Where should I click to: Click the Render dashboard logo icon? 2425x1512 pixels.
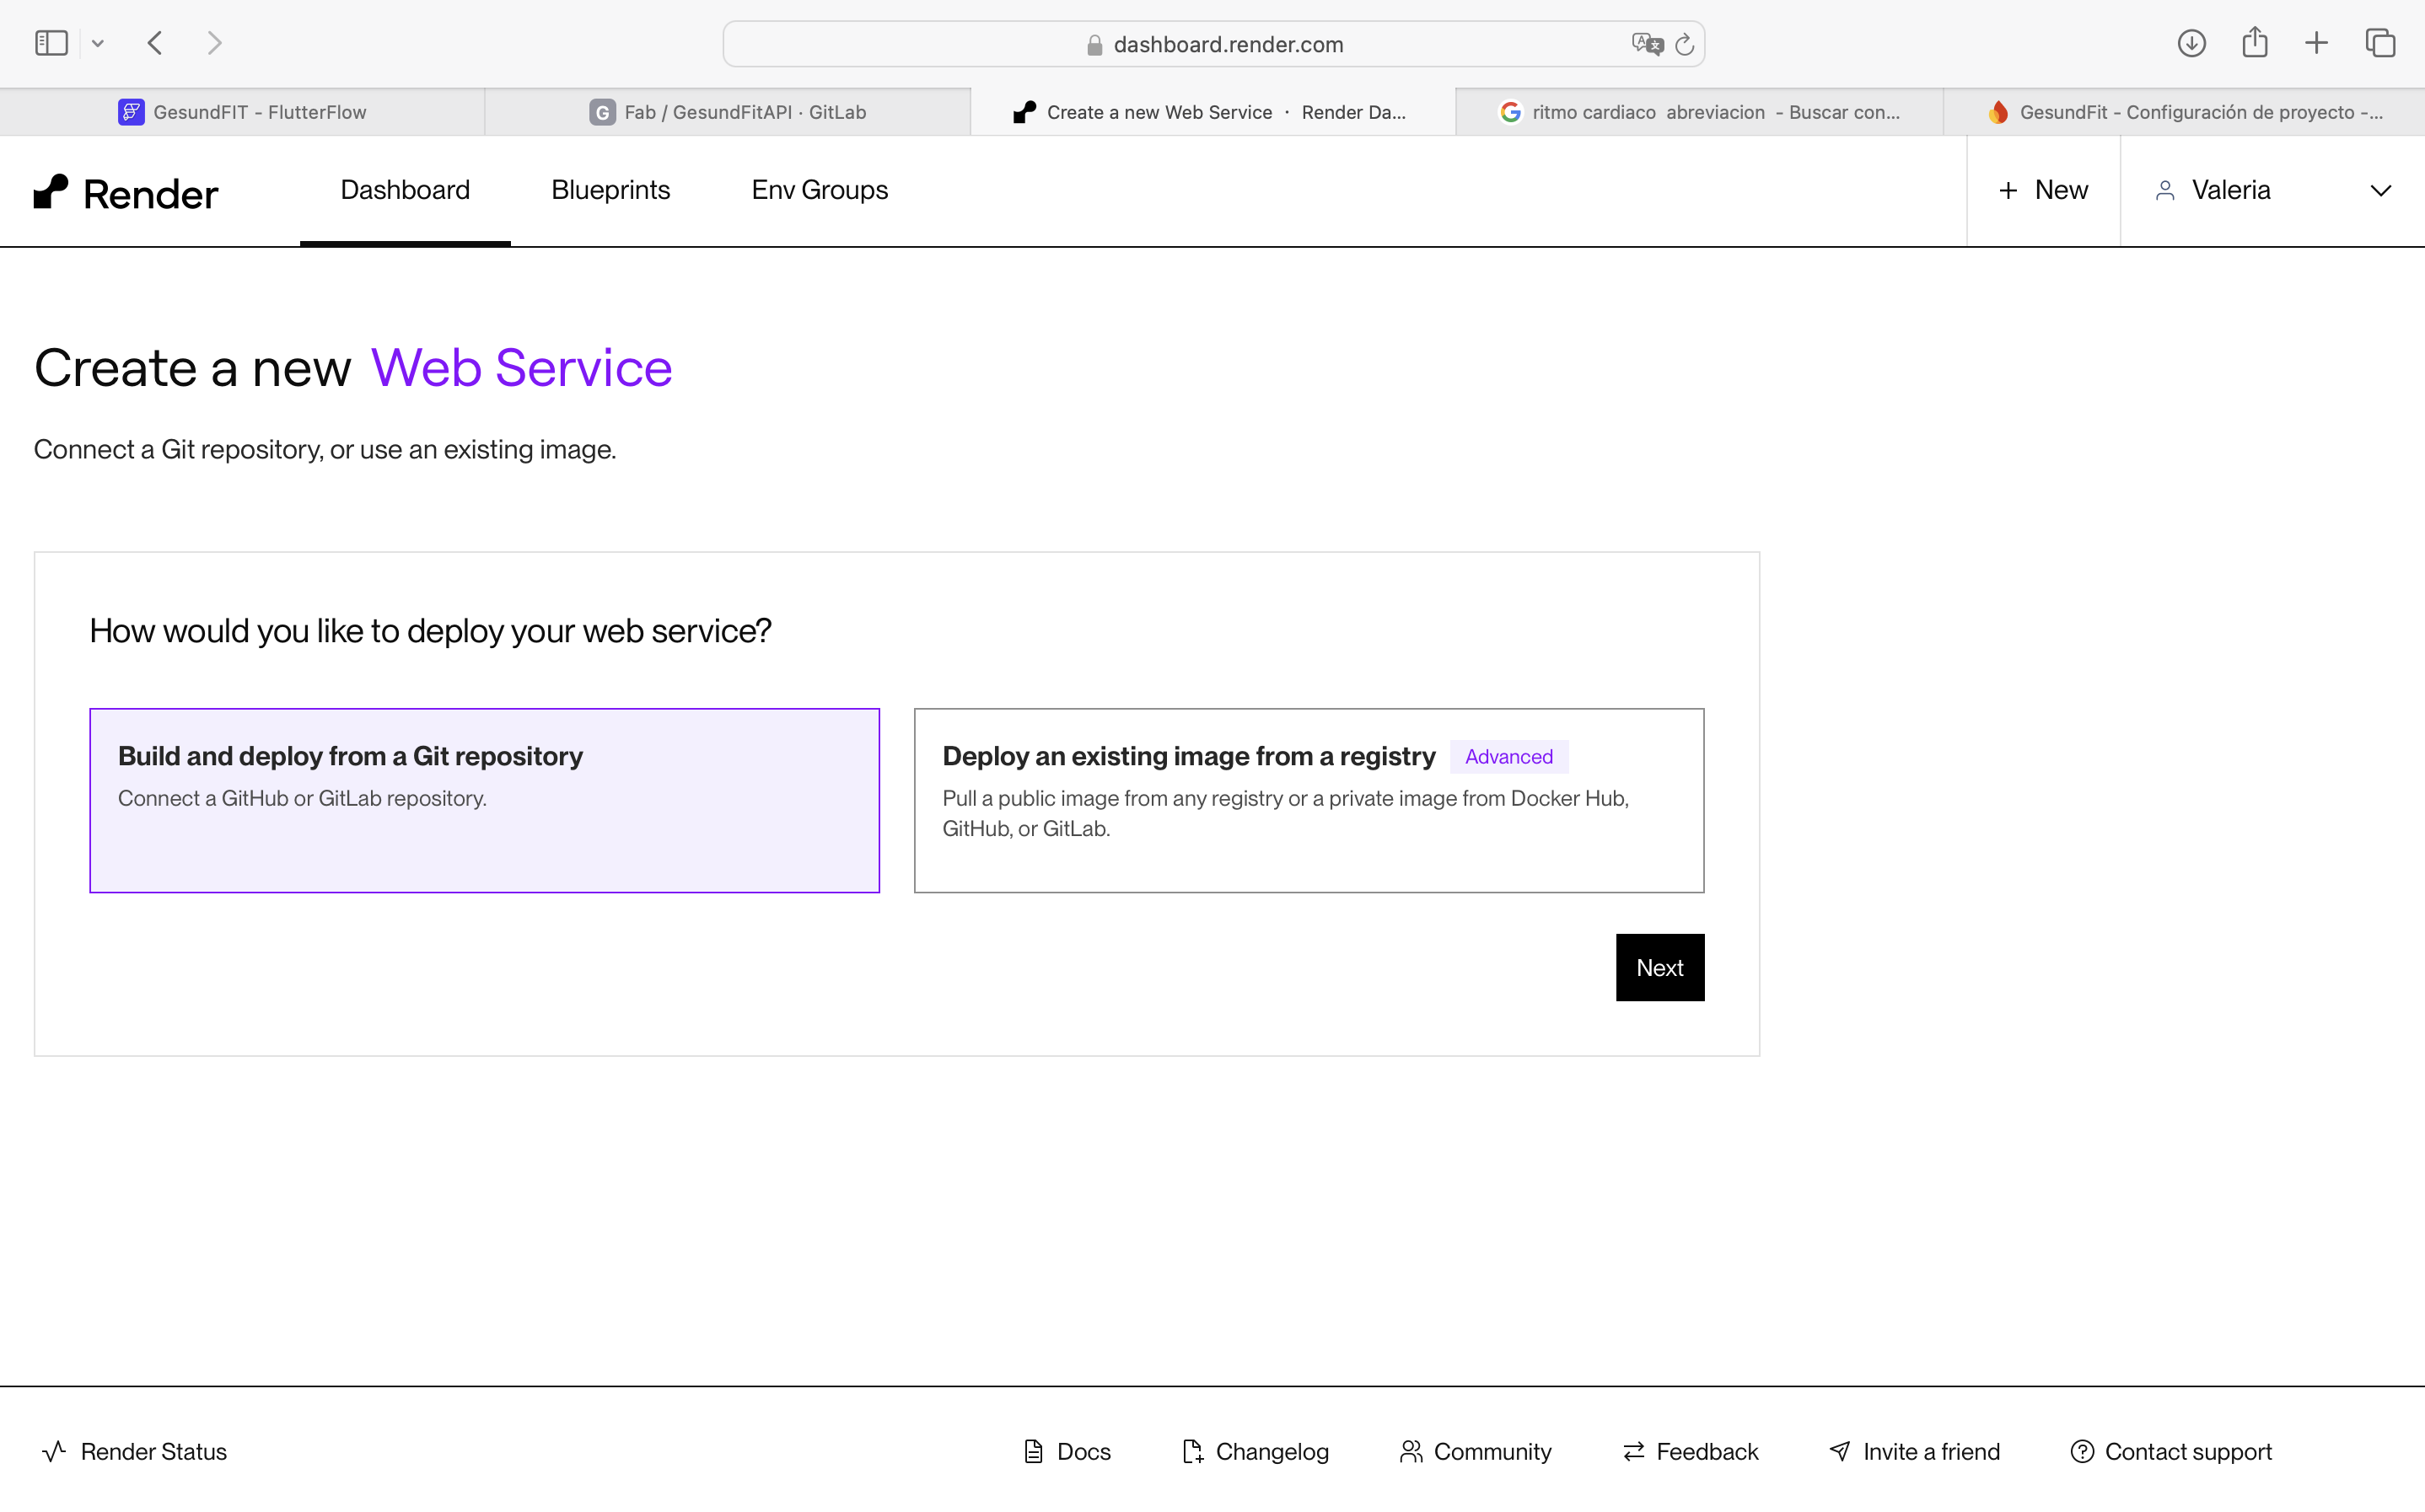tap(54, 190)
